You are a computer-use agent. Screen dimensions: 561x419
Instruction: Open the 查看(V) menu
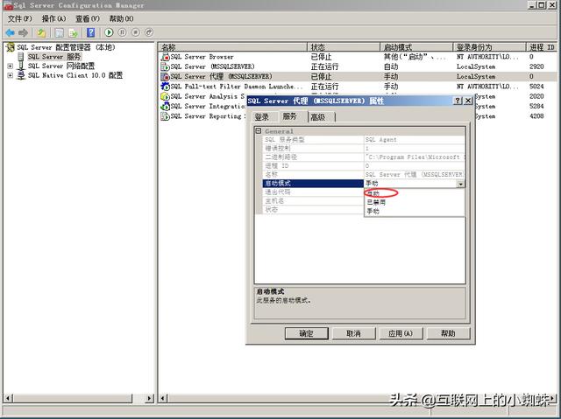(x=88, y=18)
